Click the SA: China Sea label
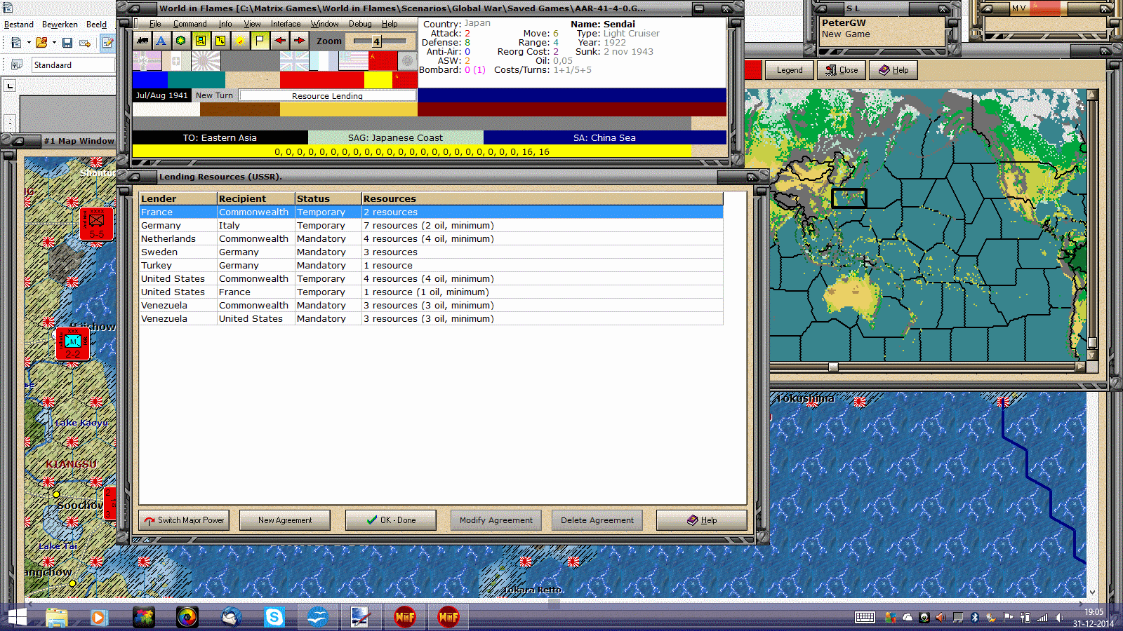Image resolution: width=1123 pixels, height=631 pixels. pyautogui.click(x=604, y=137)
